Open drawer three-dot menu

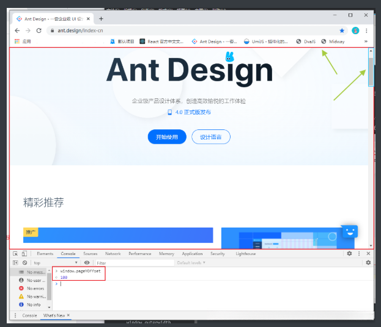[15, 315]
